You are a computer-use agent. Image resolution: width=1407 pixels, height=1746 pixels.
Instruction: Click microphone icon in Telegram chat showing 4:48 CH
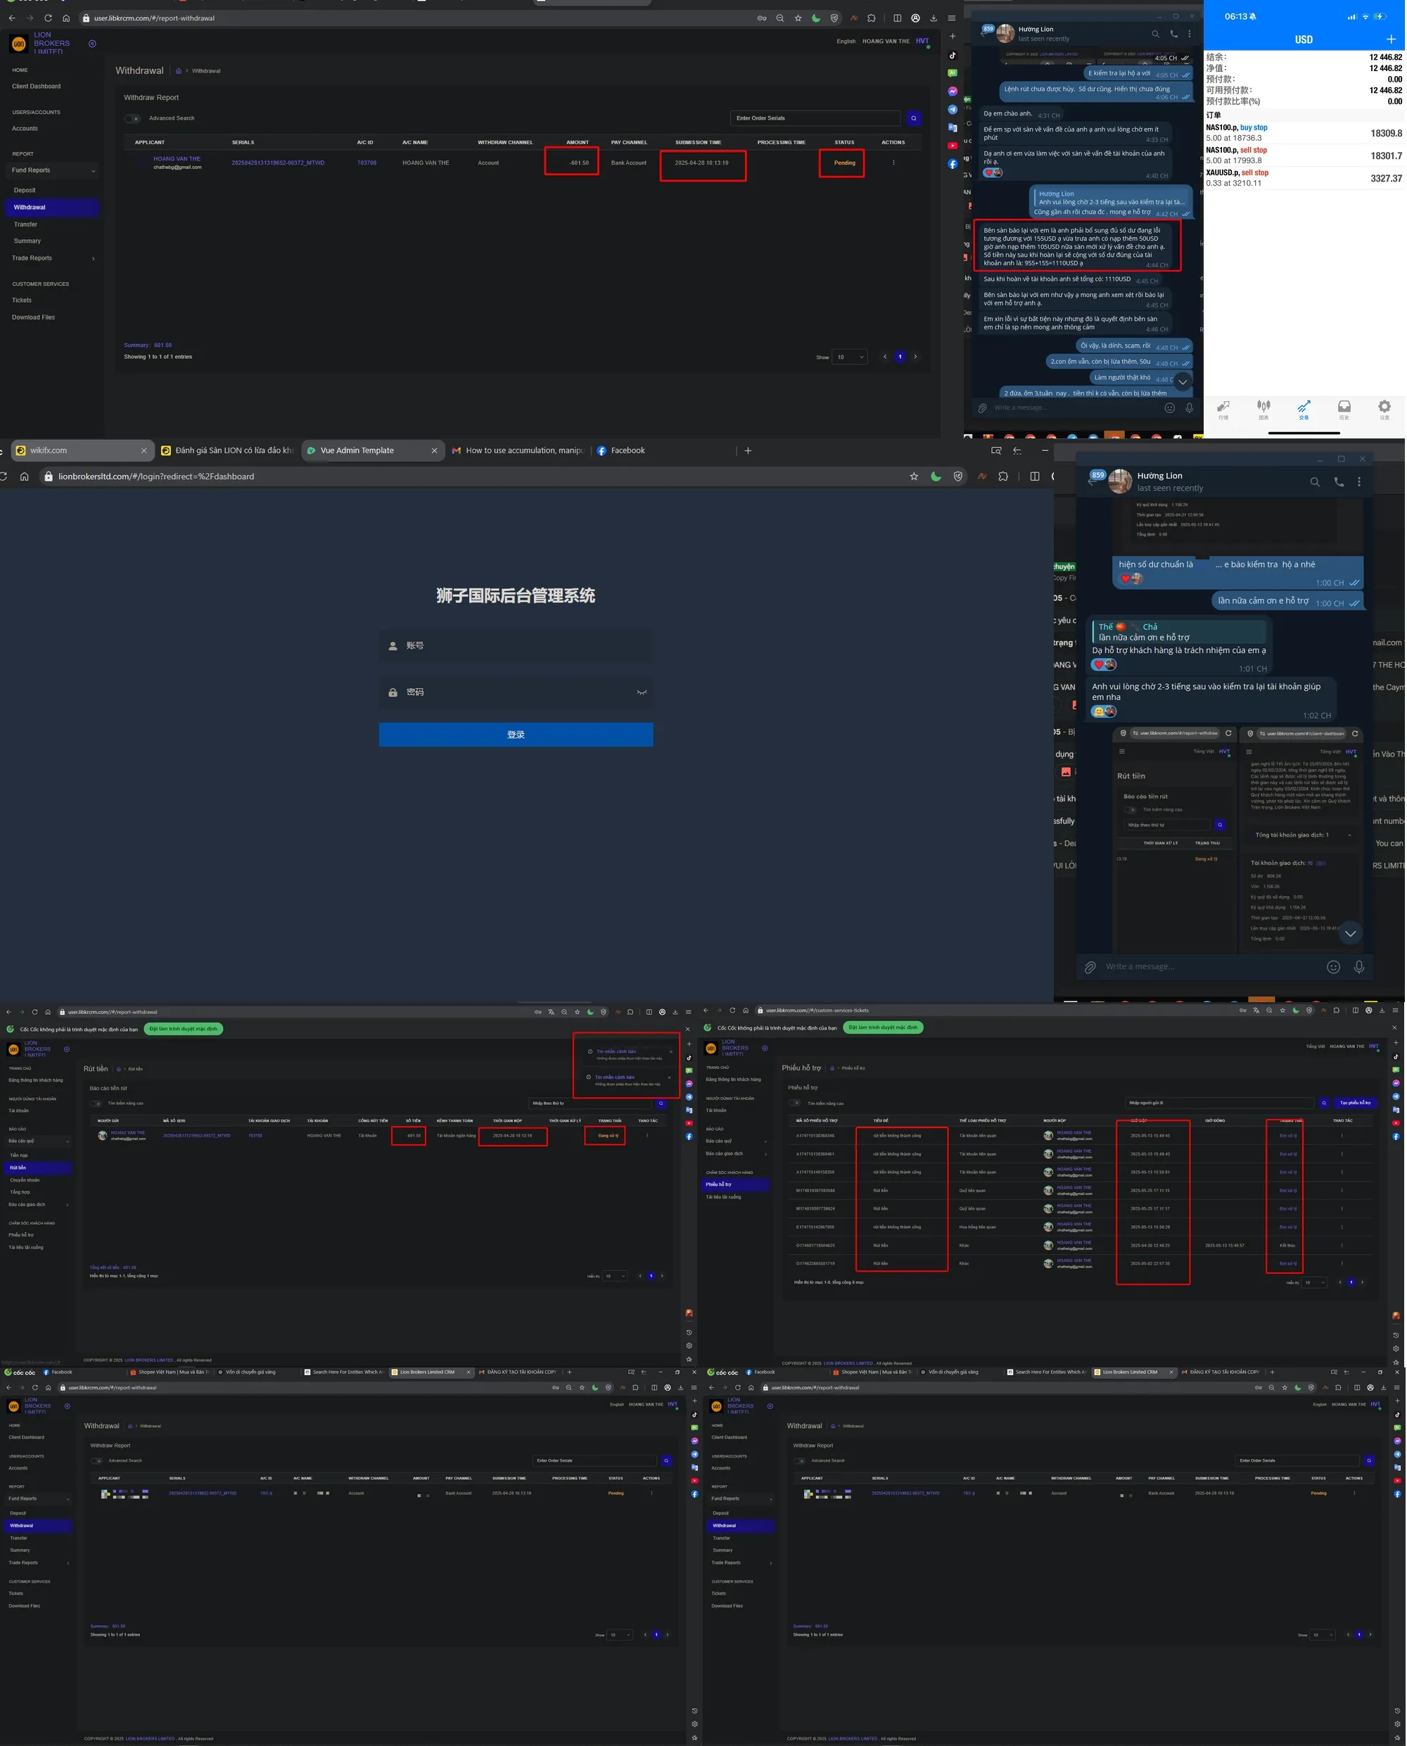1189,407
